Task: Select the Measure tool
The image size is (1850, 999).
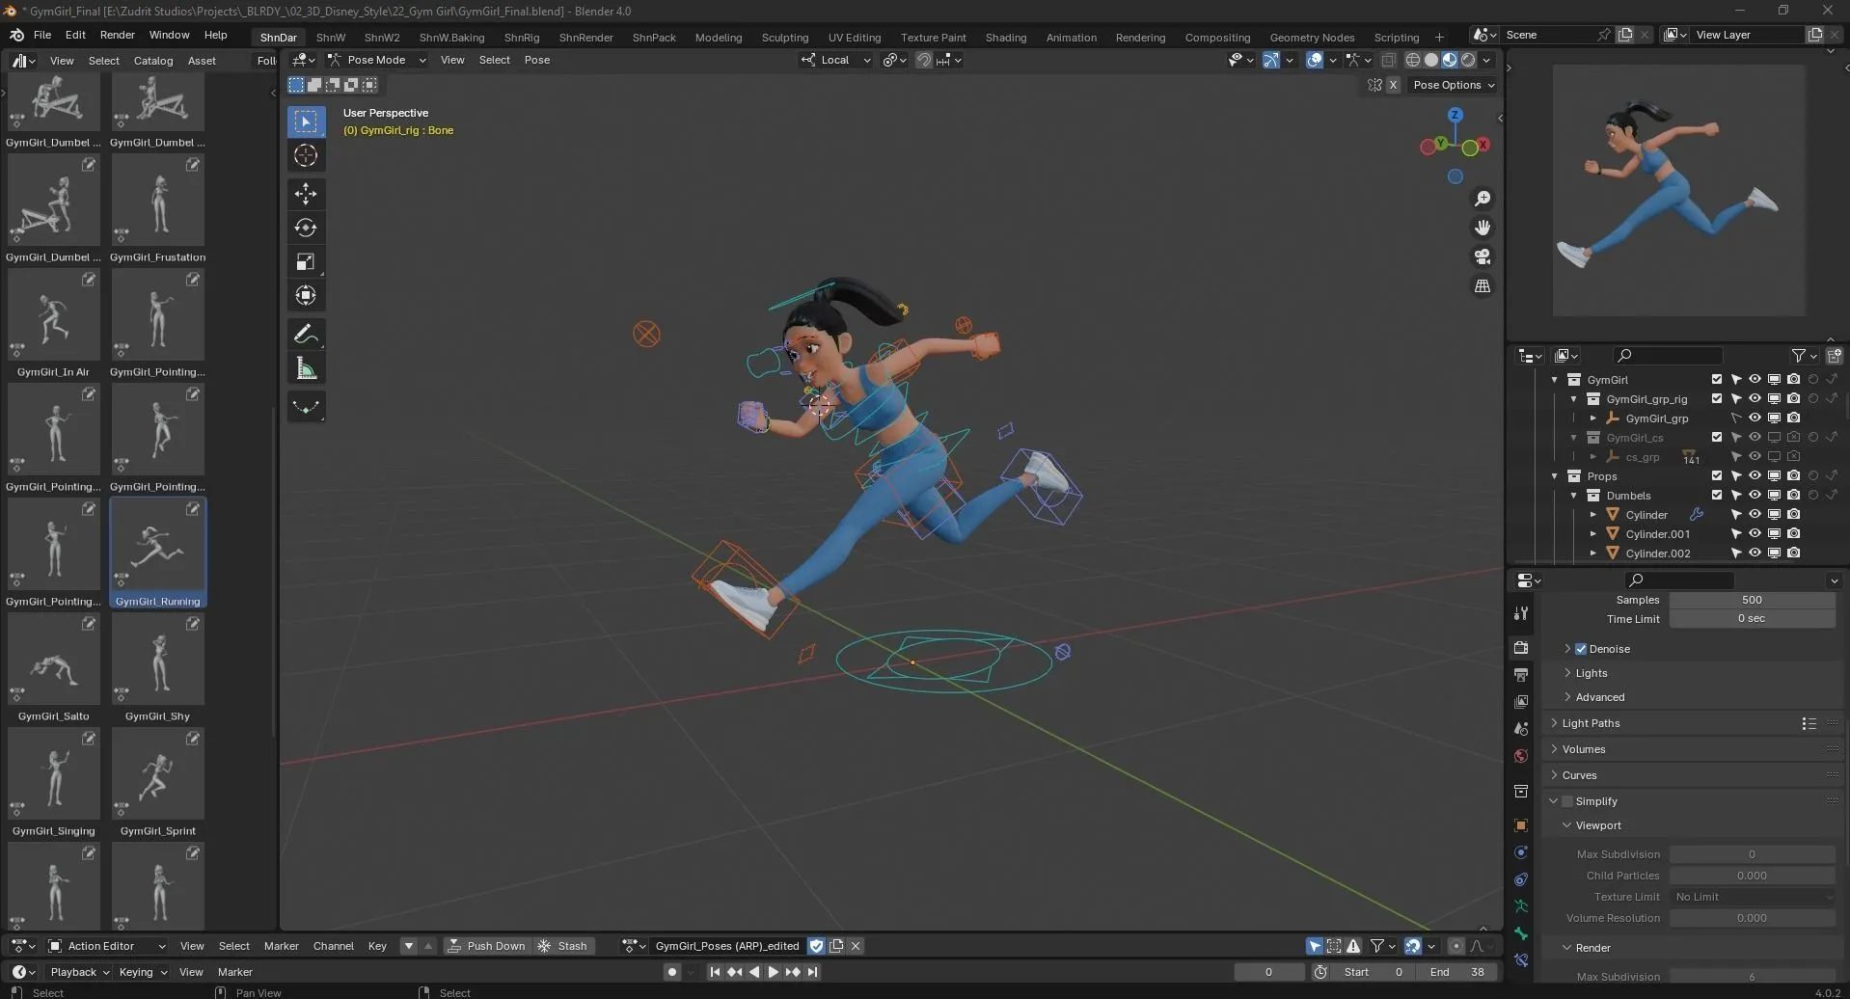Action: point(306,367)
